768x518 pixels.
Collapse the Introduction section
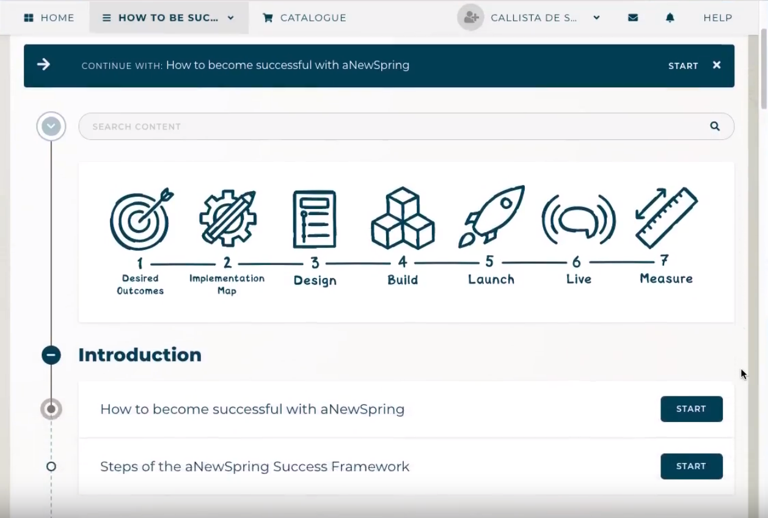pyautogui.click(x=51, y=355)
